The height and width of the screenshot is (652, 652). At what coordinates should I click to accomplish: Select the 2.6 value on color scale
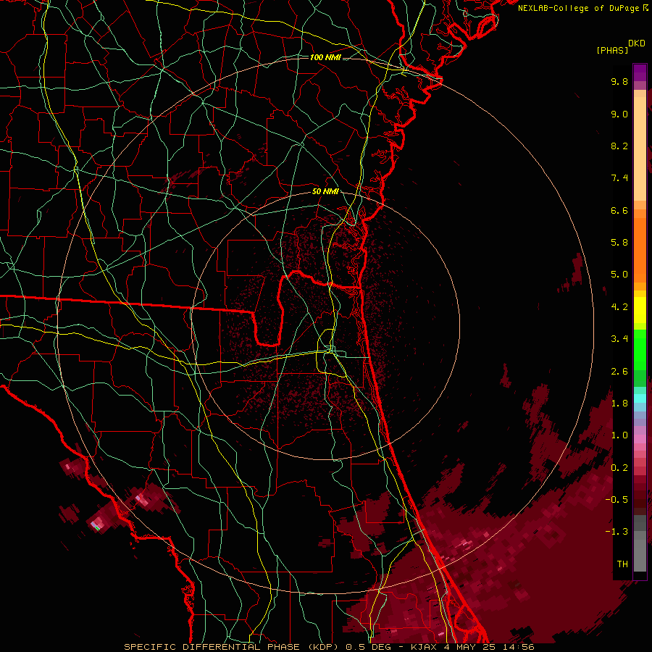[x=619, y=372]
